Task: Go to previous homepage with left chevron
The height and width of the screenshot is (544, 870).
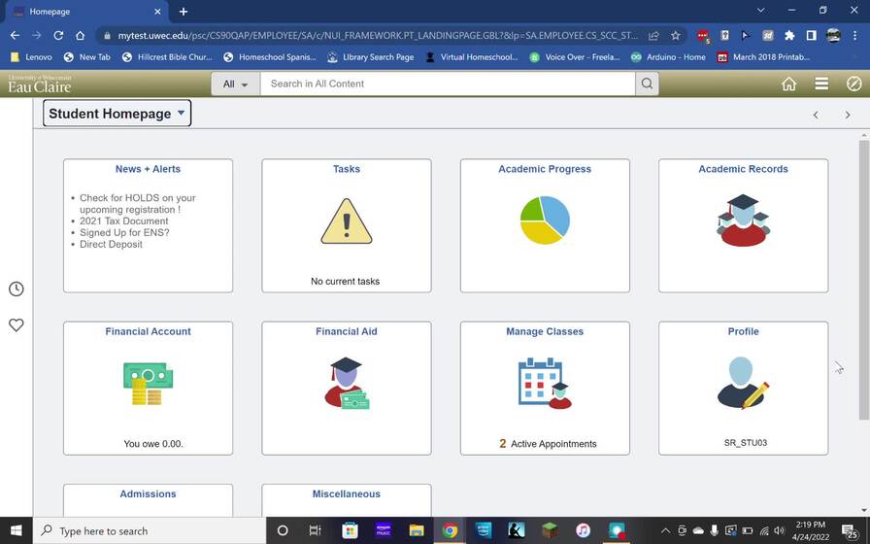Action: [x=816, y=115]
